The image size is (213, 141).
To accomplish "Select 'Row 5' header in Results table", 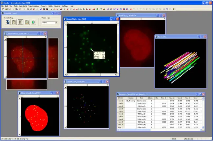I will pos(121,111).
